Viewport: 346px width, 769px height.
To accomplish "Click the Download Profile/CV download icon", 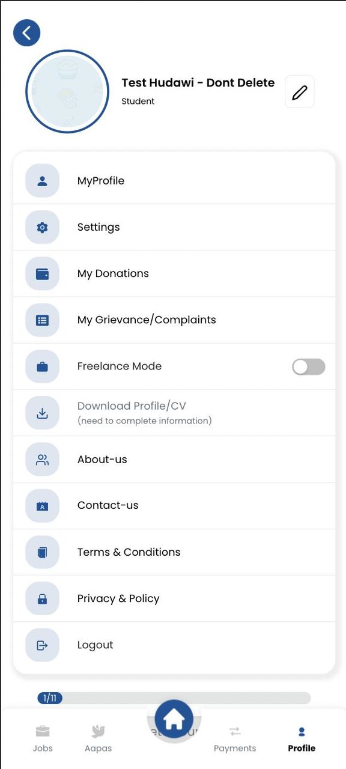I will pos(42,413).
